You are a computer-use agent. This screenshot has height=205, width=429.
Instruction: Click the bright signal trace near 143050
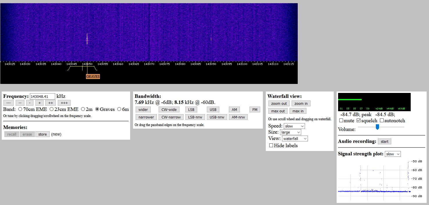(x=87, y=39)
